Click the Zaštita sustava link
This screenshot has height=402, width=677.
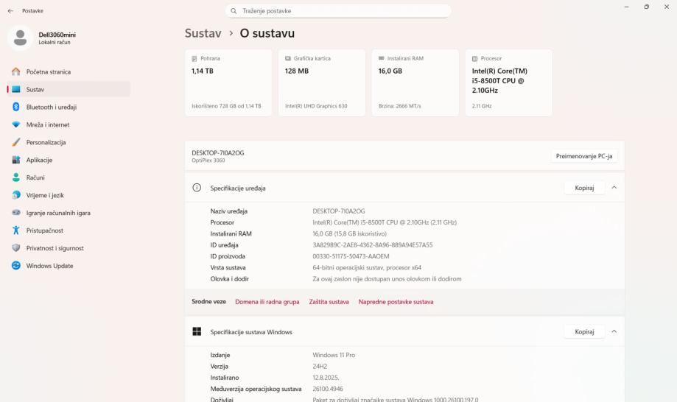point(329,302)
